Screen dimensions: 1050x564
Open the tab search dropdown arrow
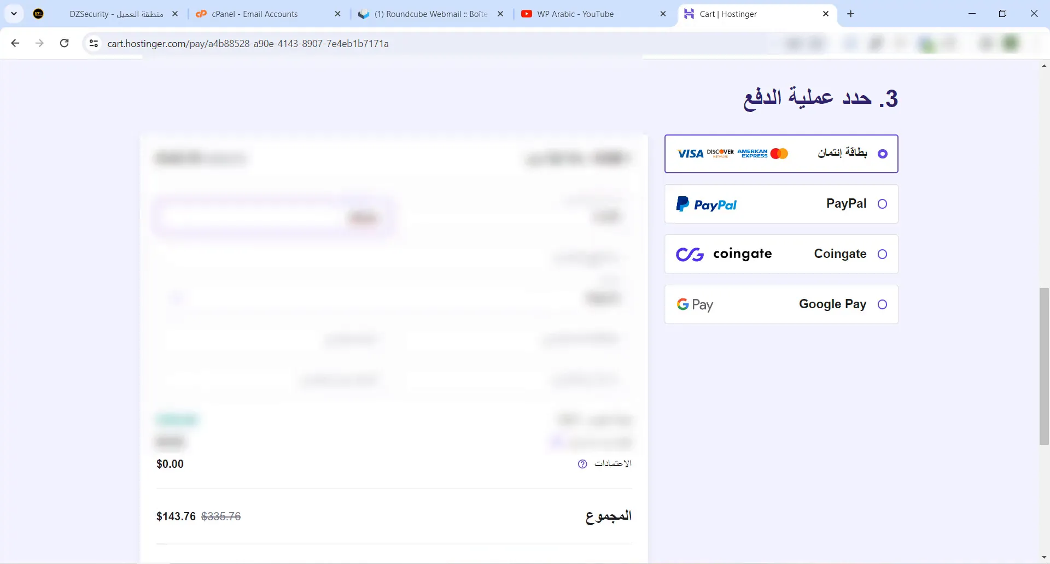[x=14, y=14]
